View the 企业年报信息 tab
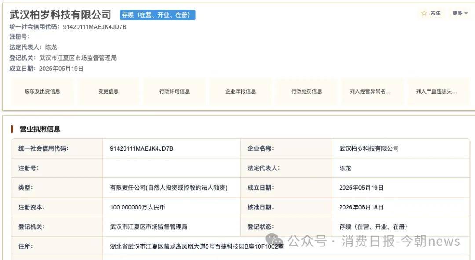The image size is (475, 260). coord(241,91)
